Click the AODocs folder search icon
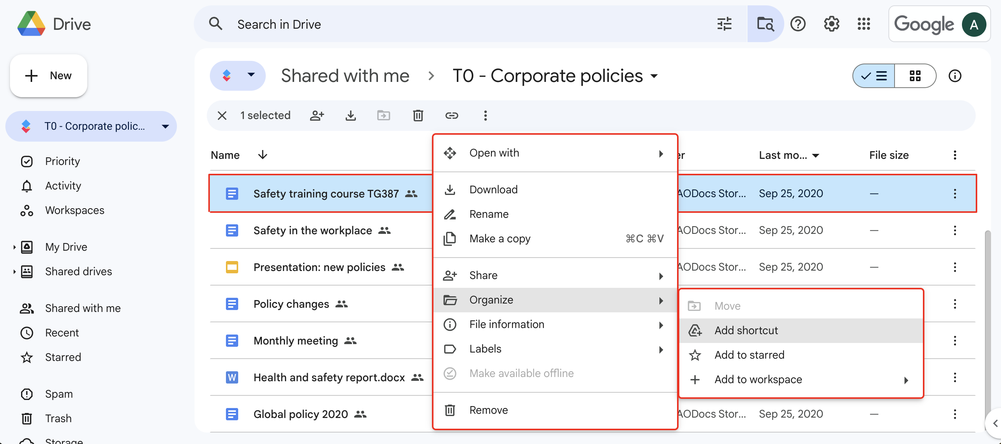This screenshot has height=444, width=1001. coord(765,24)
